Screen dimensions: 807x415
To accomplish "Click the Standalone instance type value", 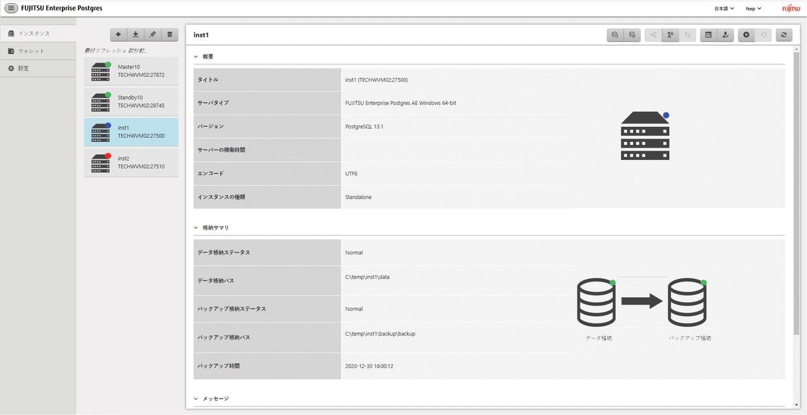I will pos(358,197).
